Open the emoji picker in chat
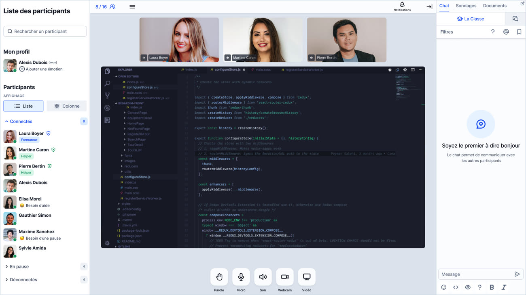Image resolution: width=526 pixels, height=295 pixels. coord(443,287)
